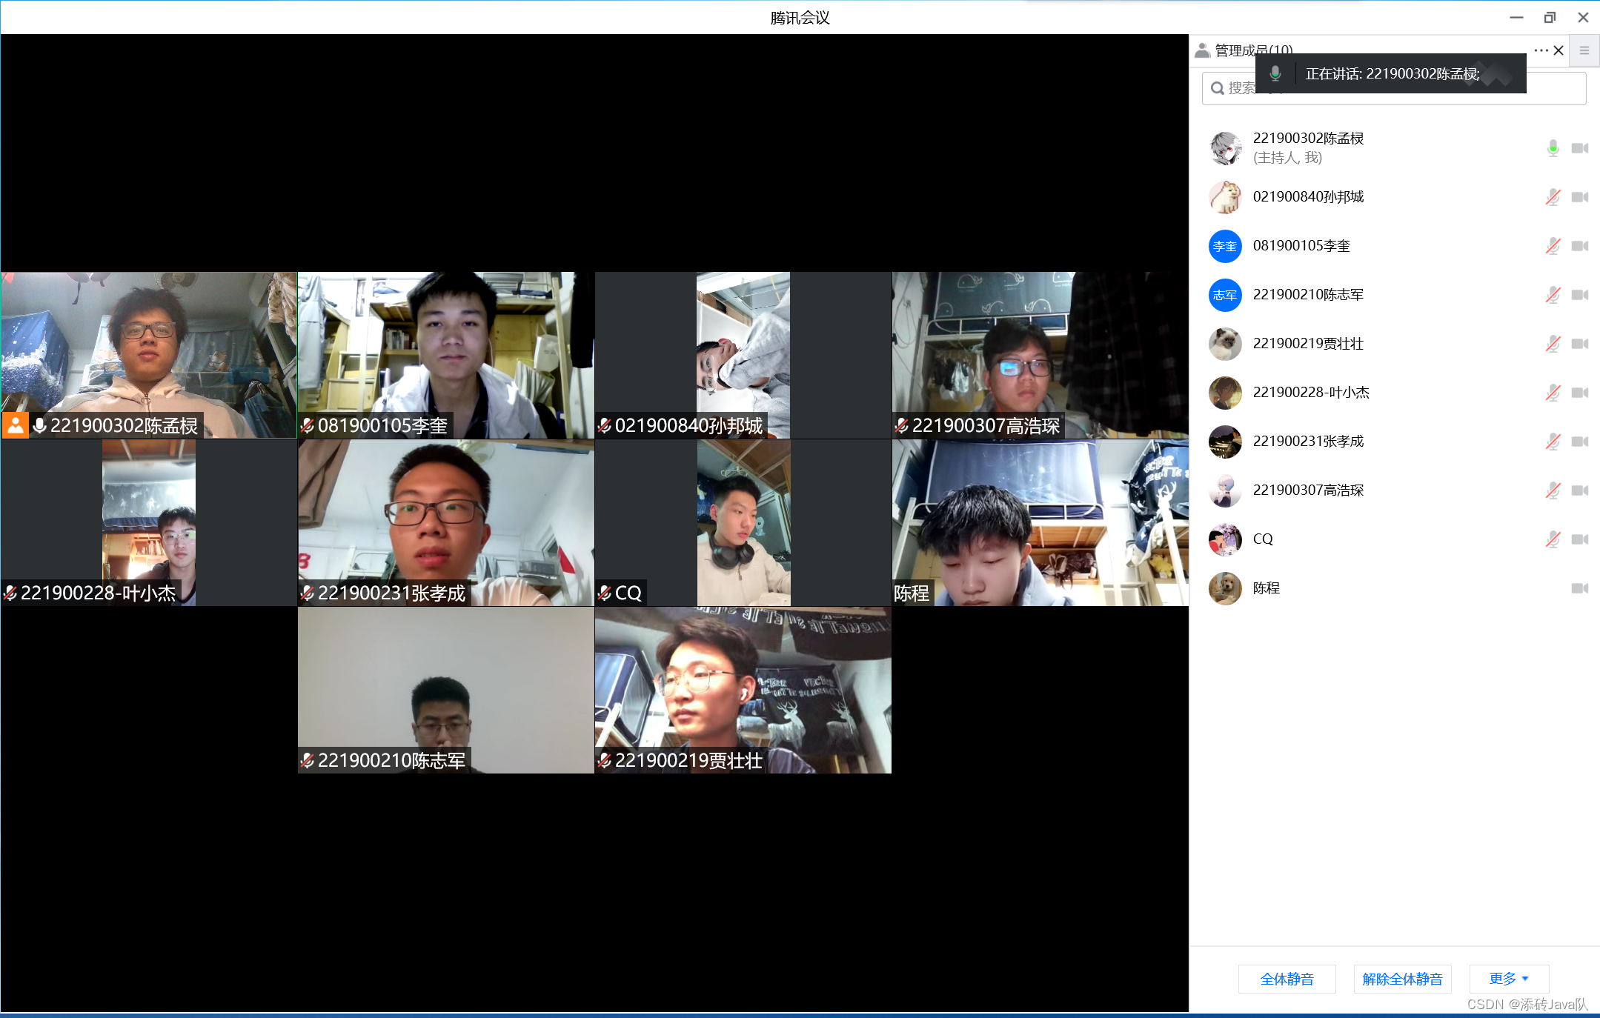This screenshot has height=1018, width=1600.
Task: Select 221900307高浩琛 in member list
Action: point(1308,490)
